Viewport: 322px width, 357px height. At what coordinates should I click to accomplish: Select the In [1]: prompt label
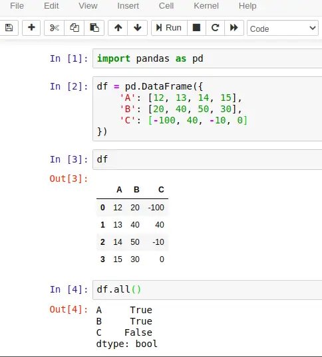coord(69,59)
